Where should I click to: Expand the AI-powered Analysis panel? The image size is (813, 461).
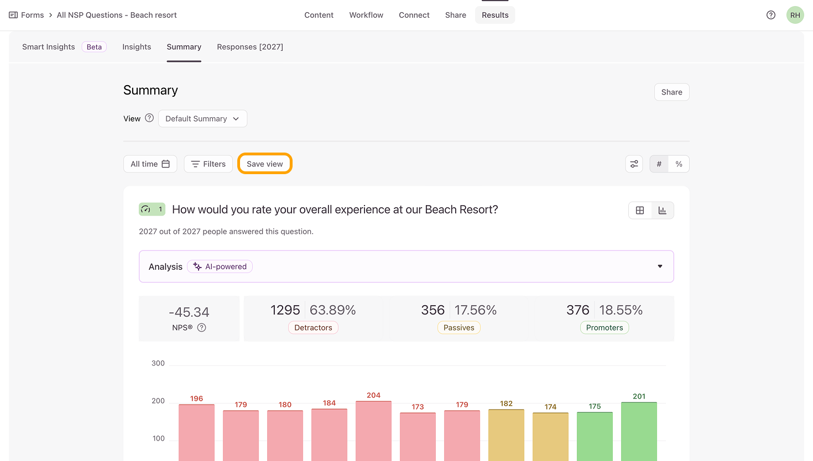tap(659, 266)
